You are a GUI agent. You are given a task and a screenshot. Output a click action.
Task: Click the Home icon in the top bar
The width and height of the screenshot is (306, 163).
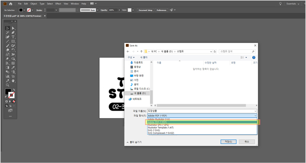click(x=11, y=4)
